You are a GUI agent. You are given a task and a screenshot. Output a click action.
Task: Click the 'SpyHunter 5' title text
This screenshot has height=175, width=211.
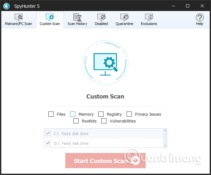pos(27,6)
